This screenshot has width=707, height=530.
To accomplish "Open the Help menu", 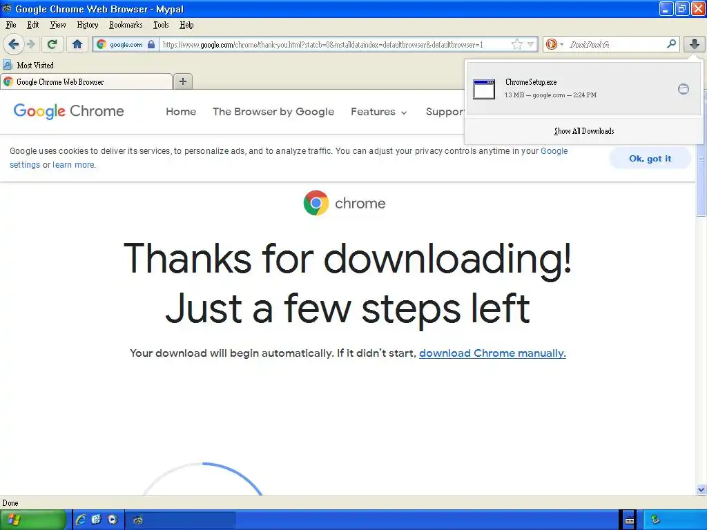I will tap(186, 25).
